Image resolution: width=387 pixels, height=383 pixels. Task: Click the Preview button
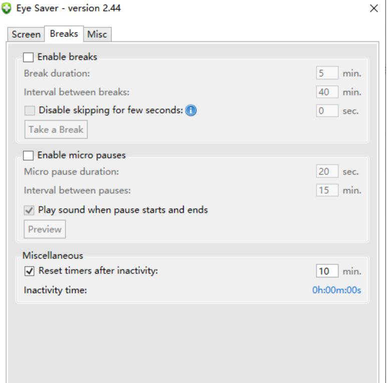pos(45,229)
